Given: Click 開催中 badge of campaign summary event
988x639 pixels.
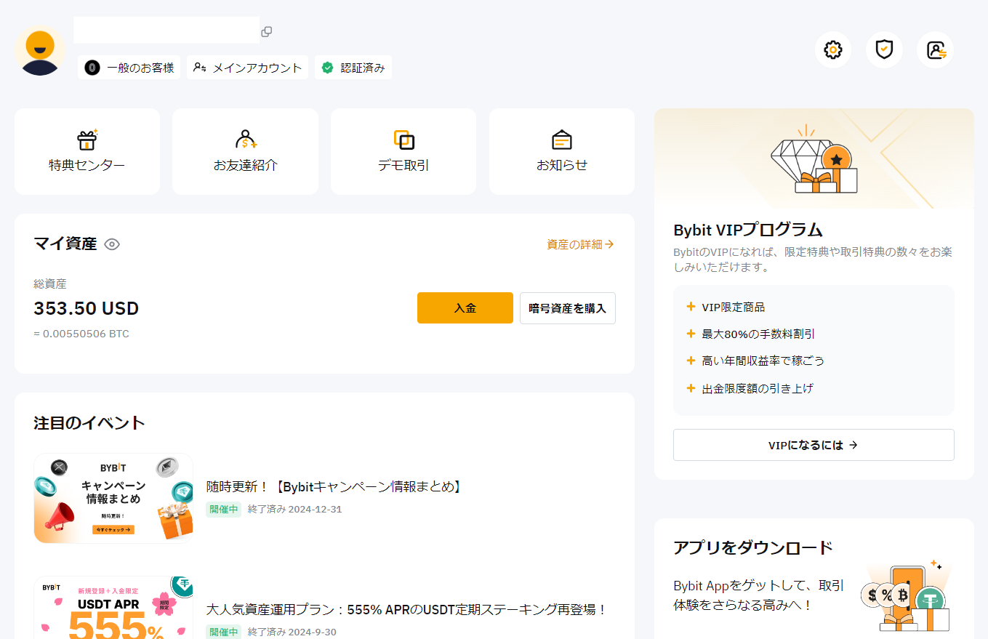Looking at the screenshot, I should point(224,509).
